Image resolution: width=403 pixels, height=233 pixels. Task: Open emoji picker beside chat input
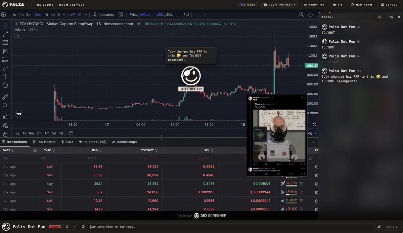67,227
